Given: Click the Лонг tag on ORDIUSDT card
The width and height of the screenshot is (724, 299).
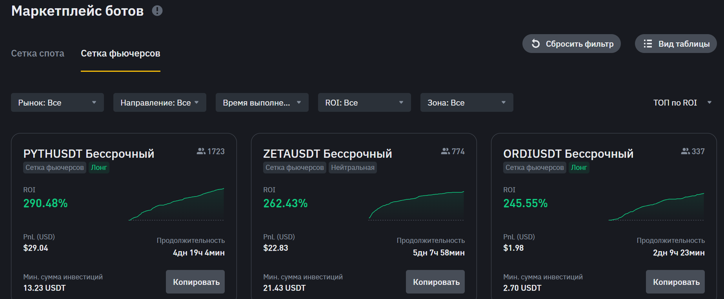Looking at the screenshot, I should pos(579,168).
